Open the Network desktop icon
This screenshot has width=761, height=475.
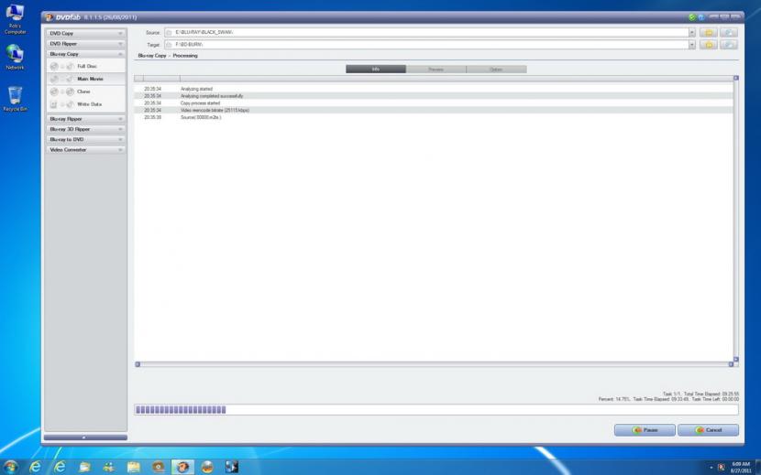[x=15, y=57]
